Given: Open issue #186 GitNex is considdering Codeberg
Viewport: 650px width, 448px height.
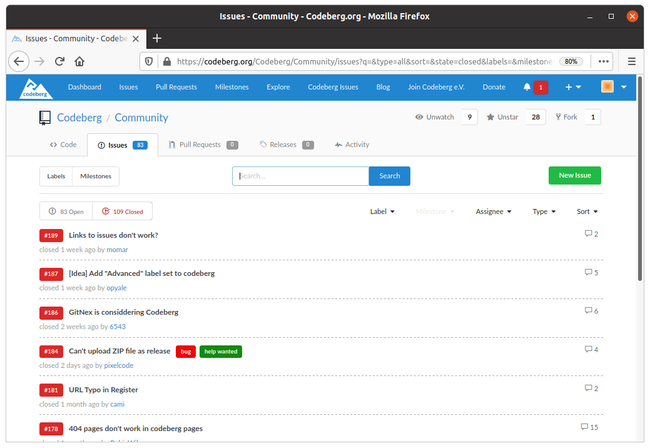Looking at the screenshot, I should (x=123, y=312).
